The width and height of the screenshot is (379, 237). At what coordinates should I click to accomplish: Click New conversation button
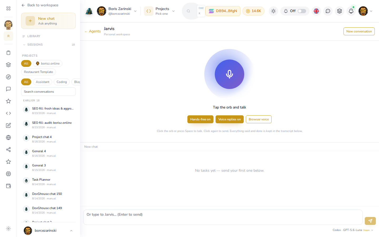point(359,31)
